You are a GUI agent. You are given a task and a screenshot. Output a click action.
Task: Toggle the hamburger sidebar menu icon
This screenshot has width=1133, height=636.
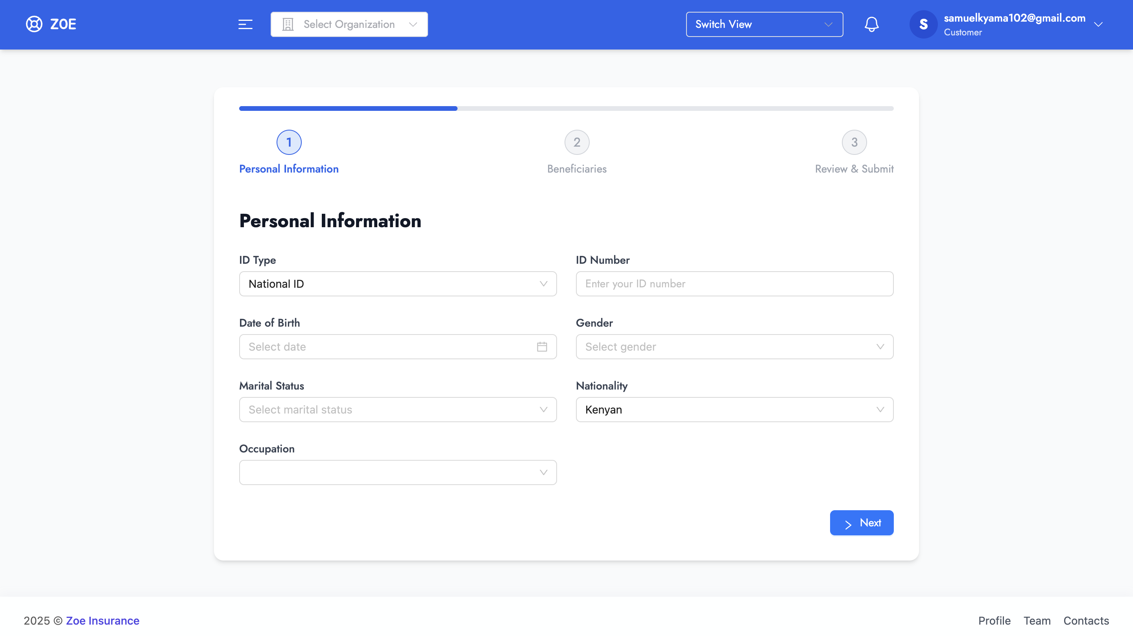point(245,24)
